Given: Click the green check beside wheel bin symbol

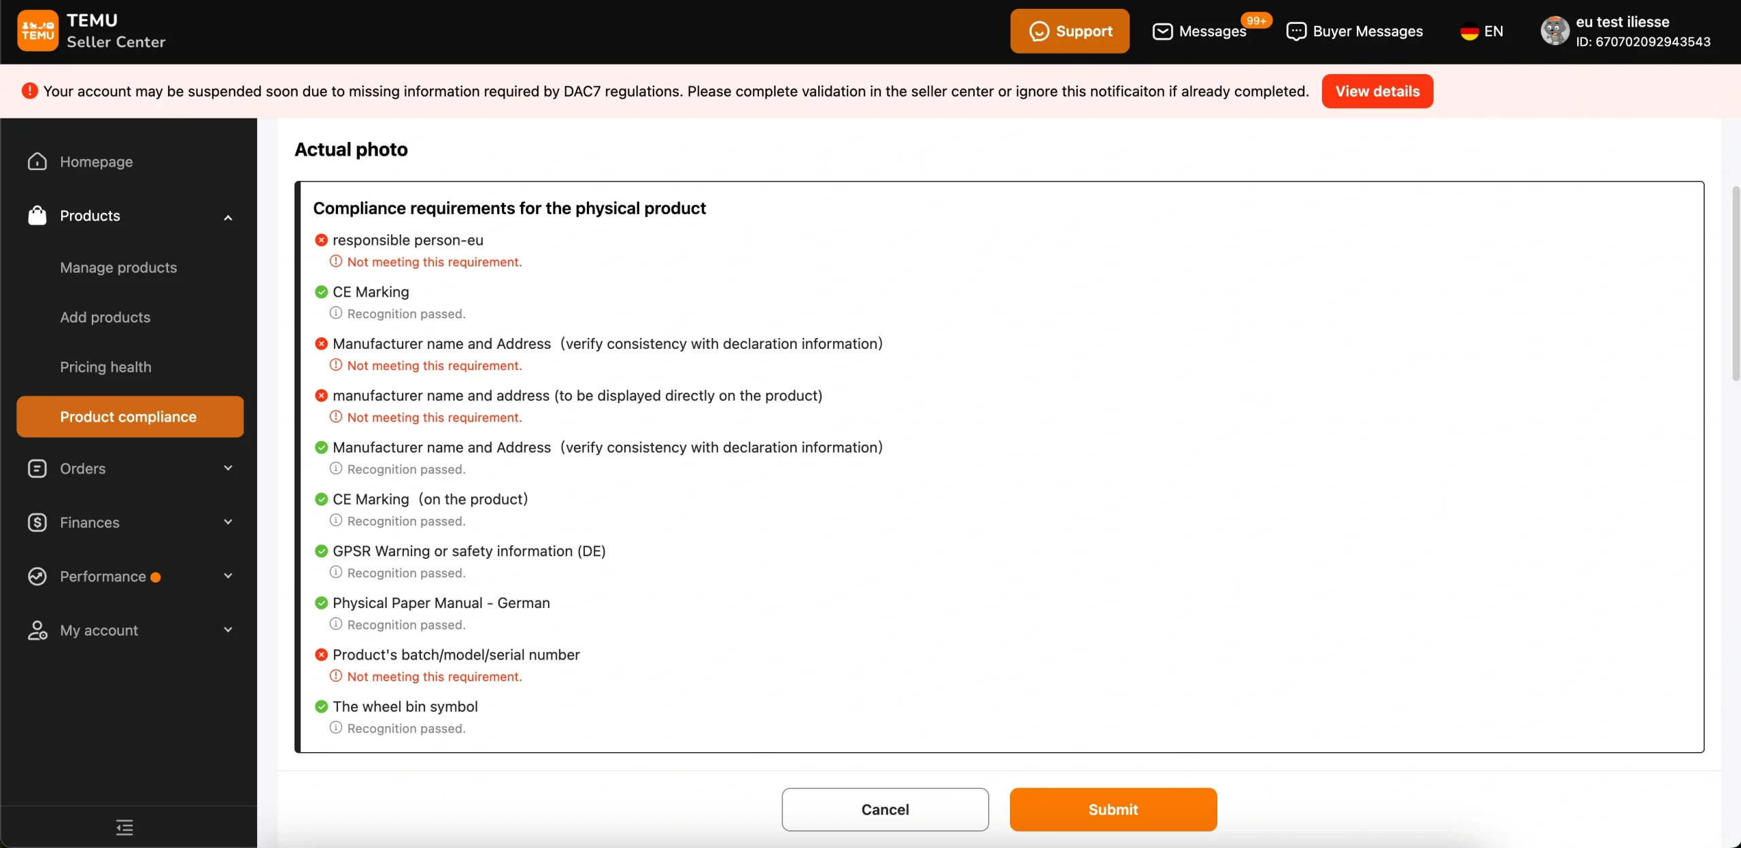Looking at the screenshot, I should (x=322, y=707).
